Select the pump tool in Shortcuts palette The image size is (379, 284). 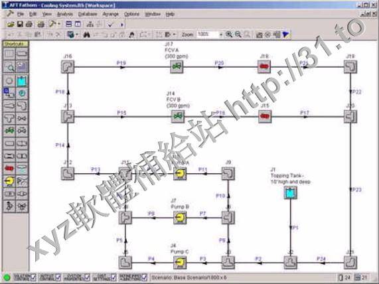(9, 181)
